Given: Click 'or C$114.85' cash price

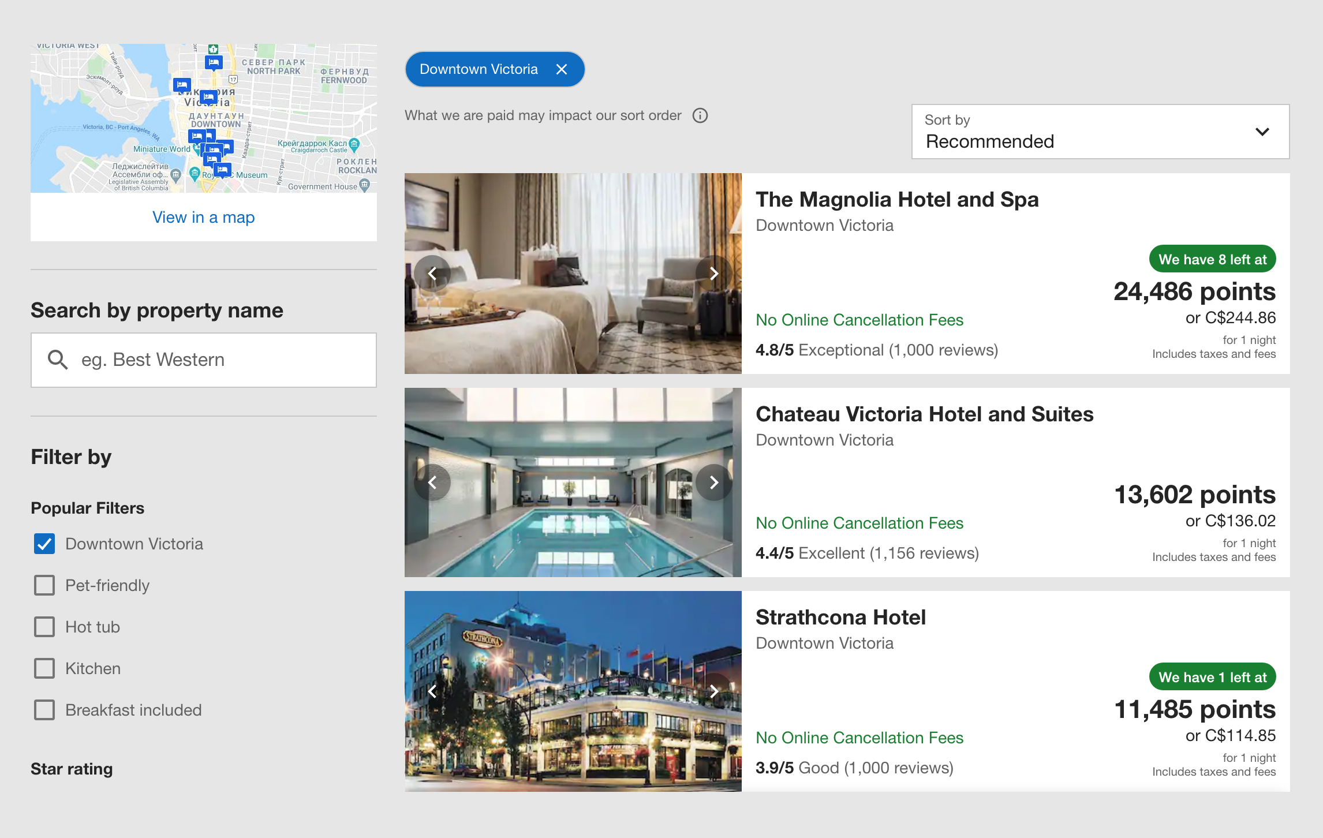Looking at the screenshot, I should coord(1231,736).
